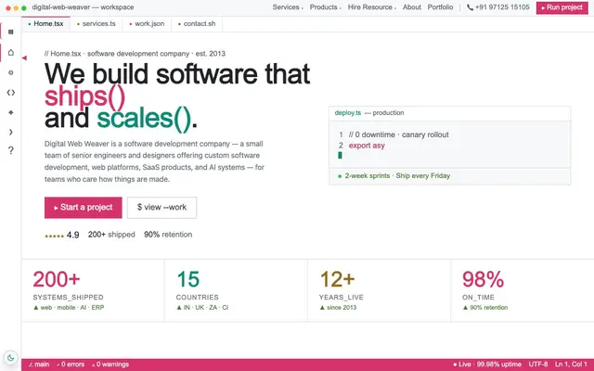Viewport: 594px width, 371px height.
Task: Call the +91 97125 15105 phone link
Action: (x=498, y=7)
